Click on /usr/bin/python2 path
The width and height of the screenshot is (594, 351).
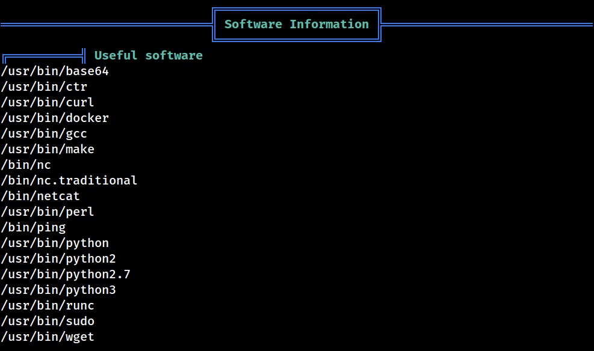pyautogui.click(x=58, y=258)
